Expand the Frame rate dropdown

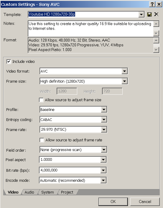click(x=104, y=130)
